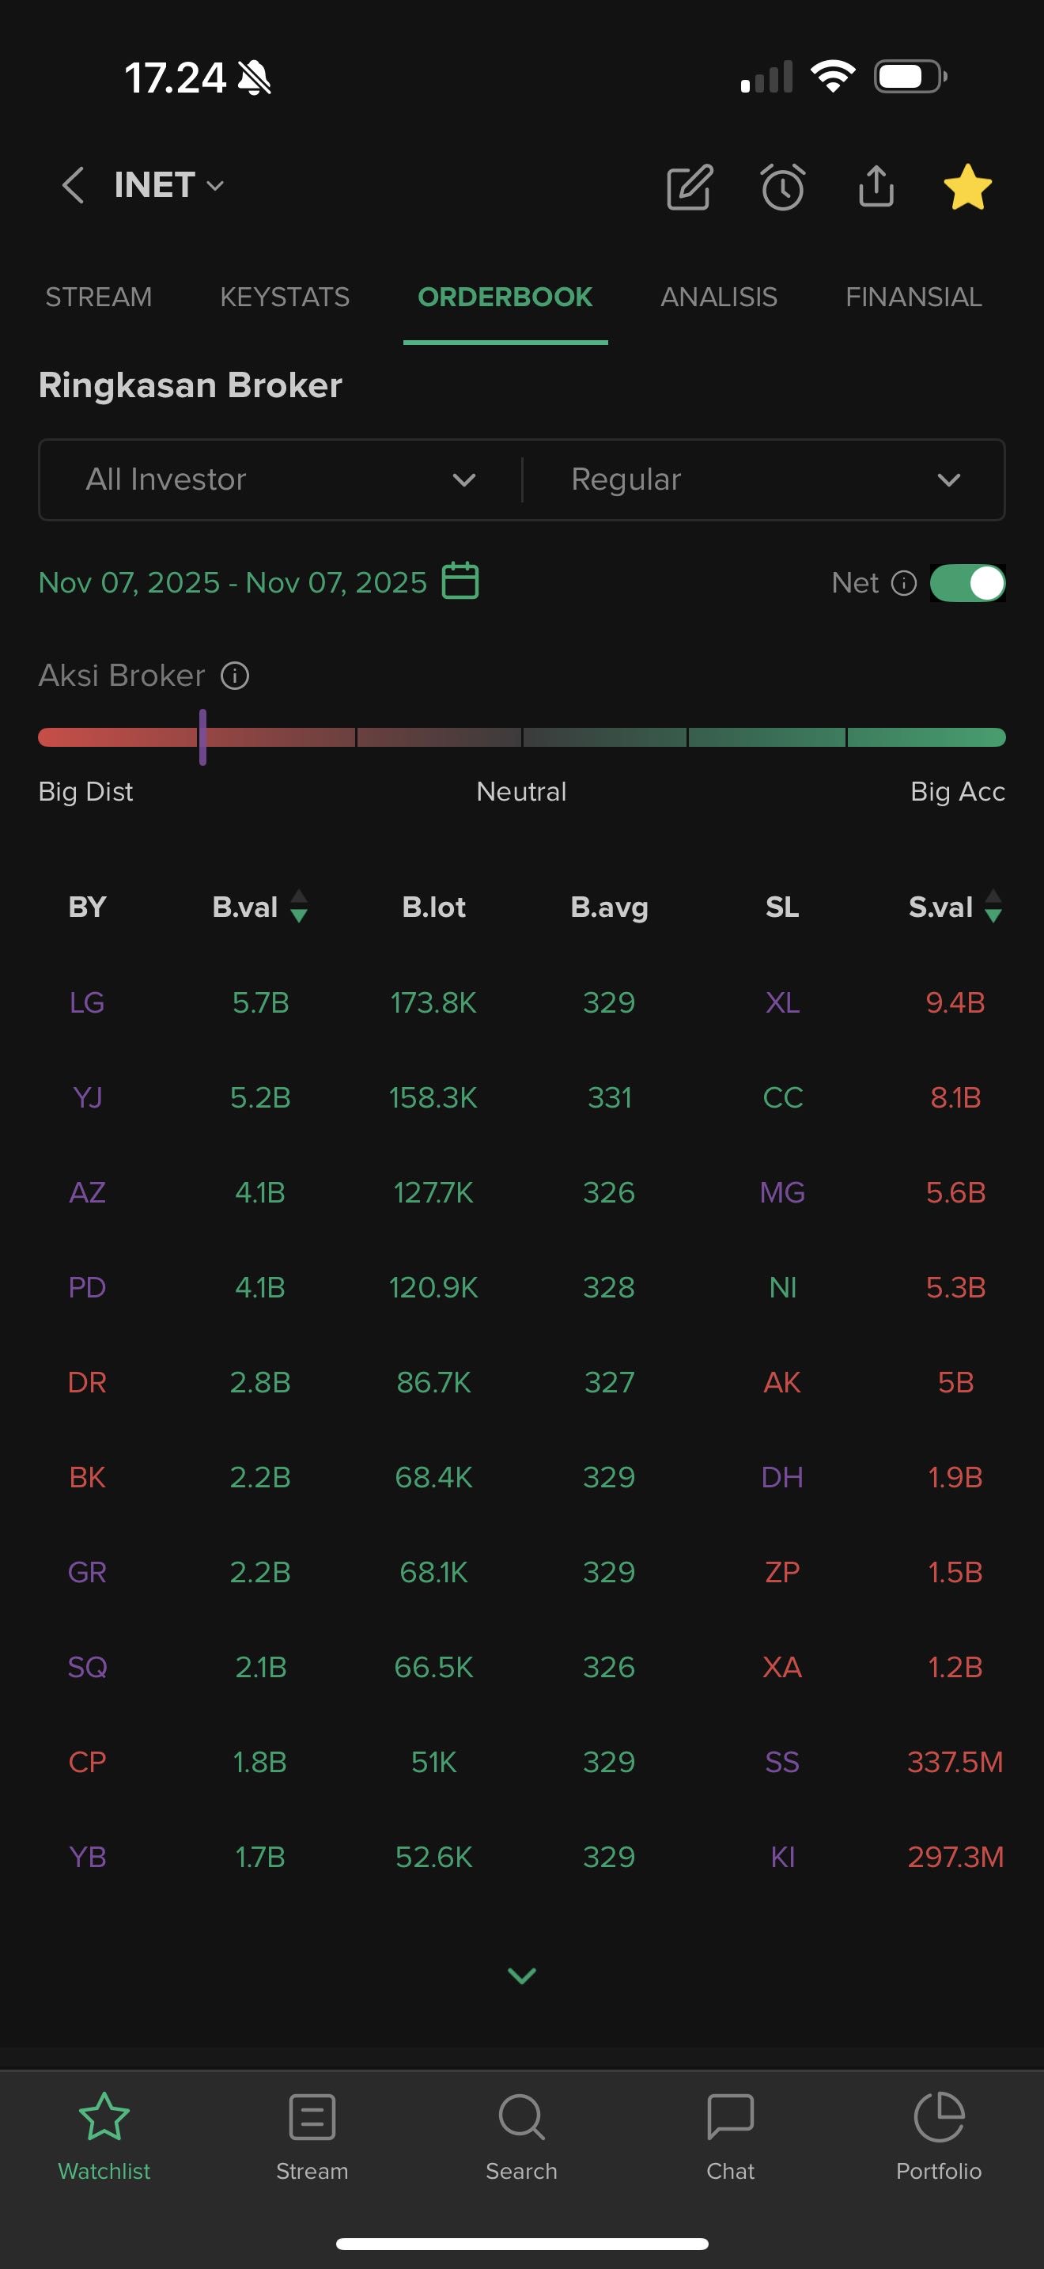
Task: Click the Aksi Broker indicator bar
Action: coord(522,737)
